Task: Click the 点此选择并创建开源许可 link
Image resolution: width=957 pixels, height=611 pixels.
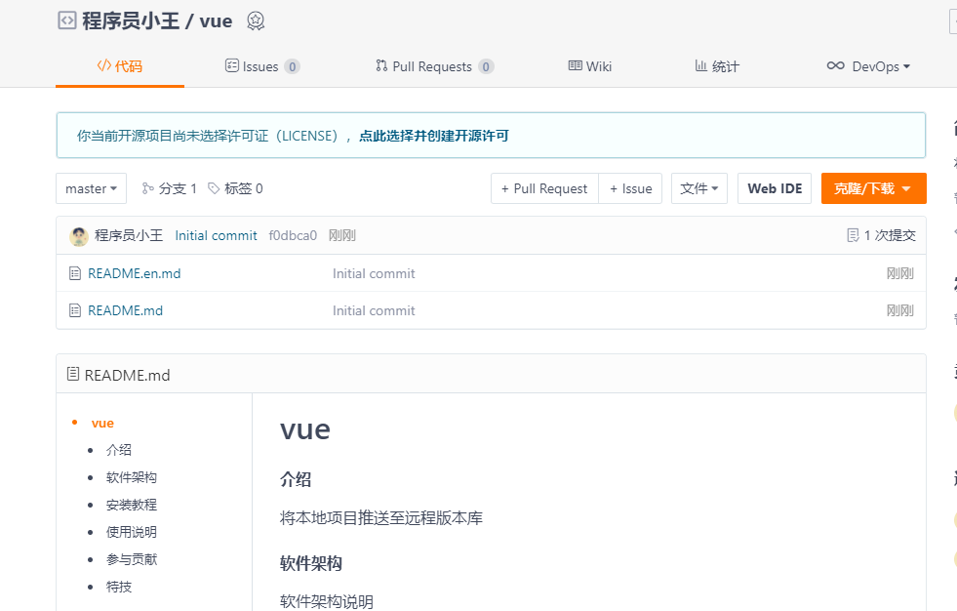Action: tap(433, 136)
